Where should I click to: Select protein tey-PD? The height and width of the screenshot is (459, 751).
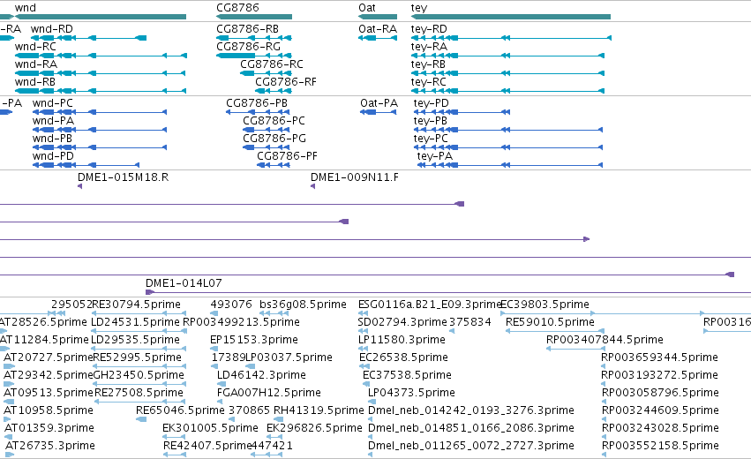tap(431, 103)
